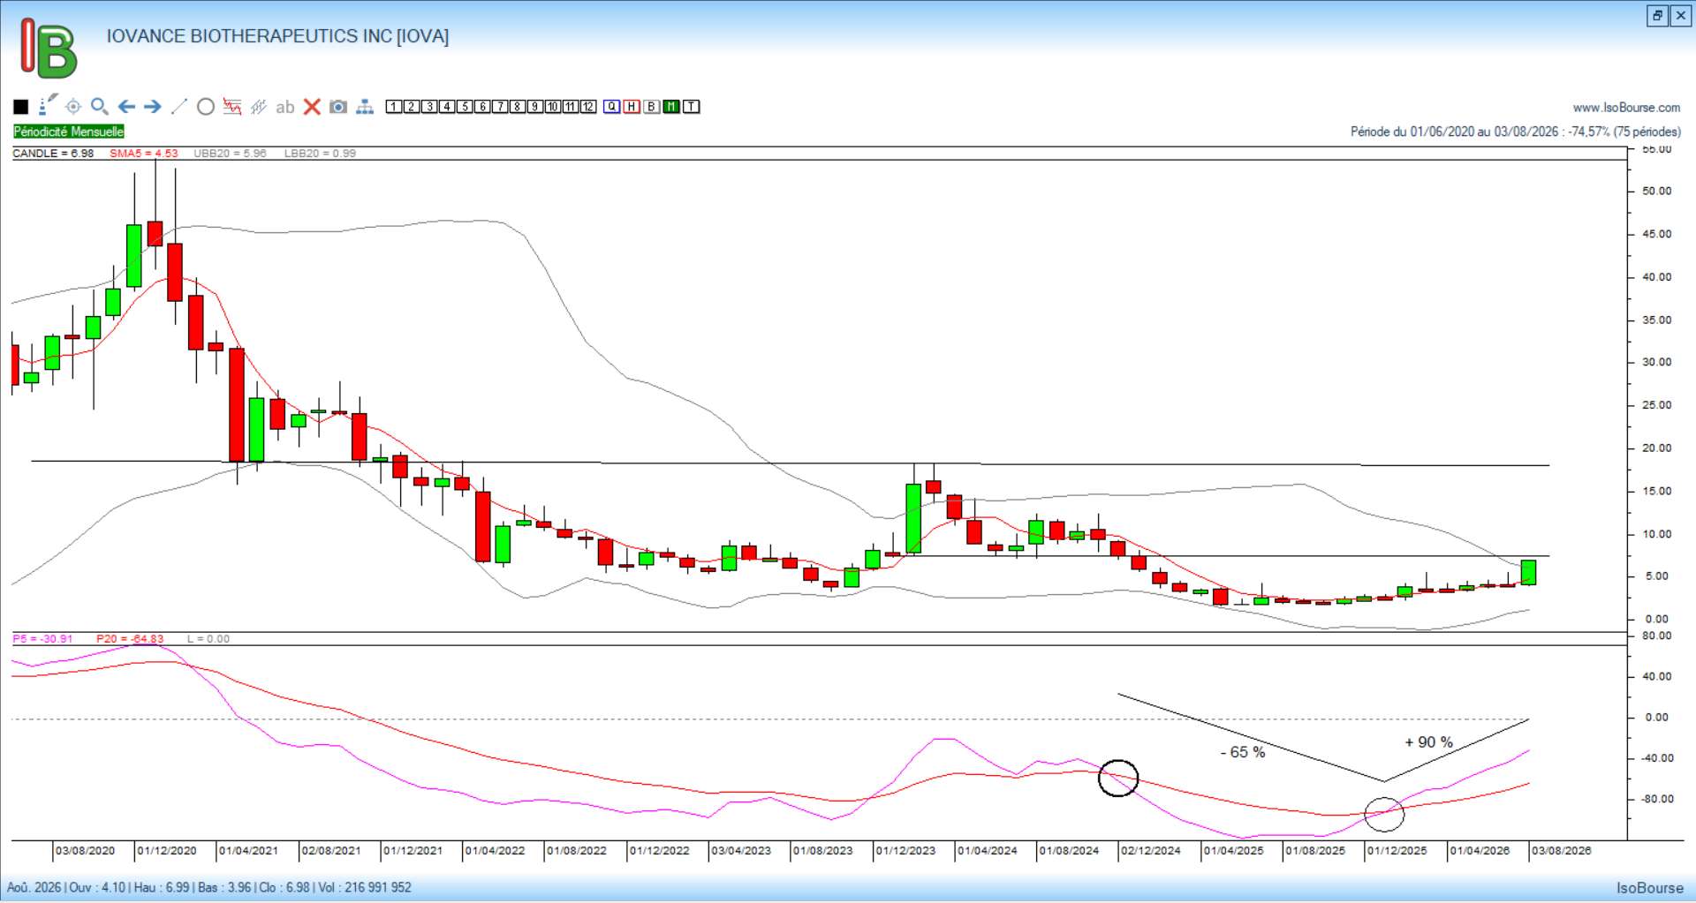Select layout button 5
The image size is (1696, 903).
pyautogui.click(x=465, y=107)
